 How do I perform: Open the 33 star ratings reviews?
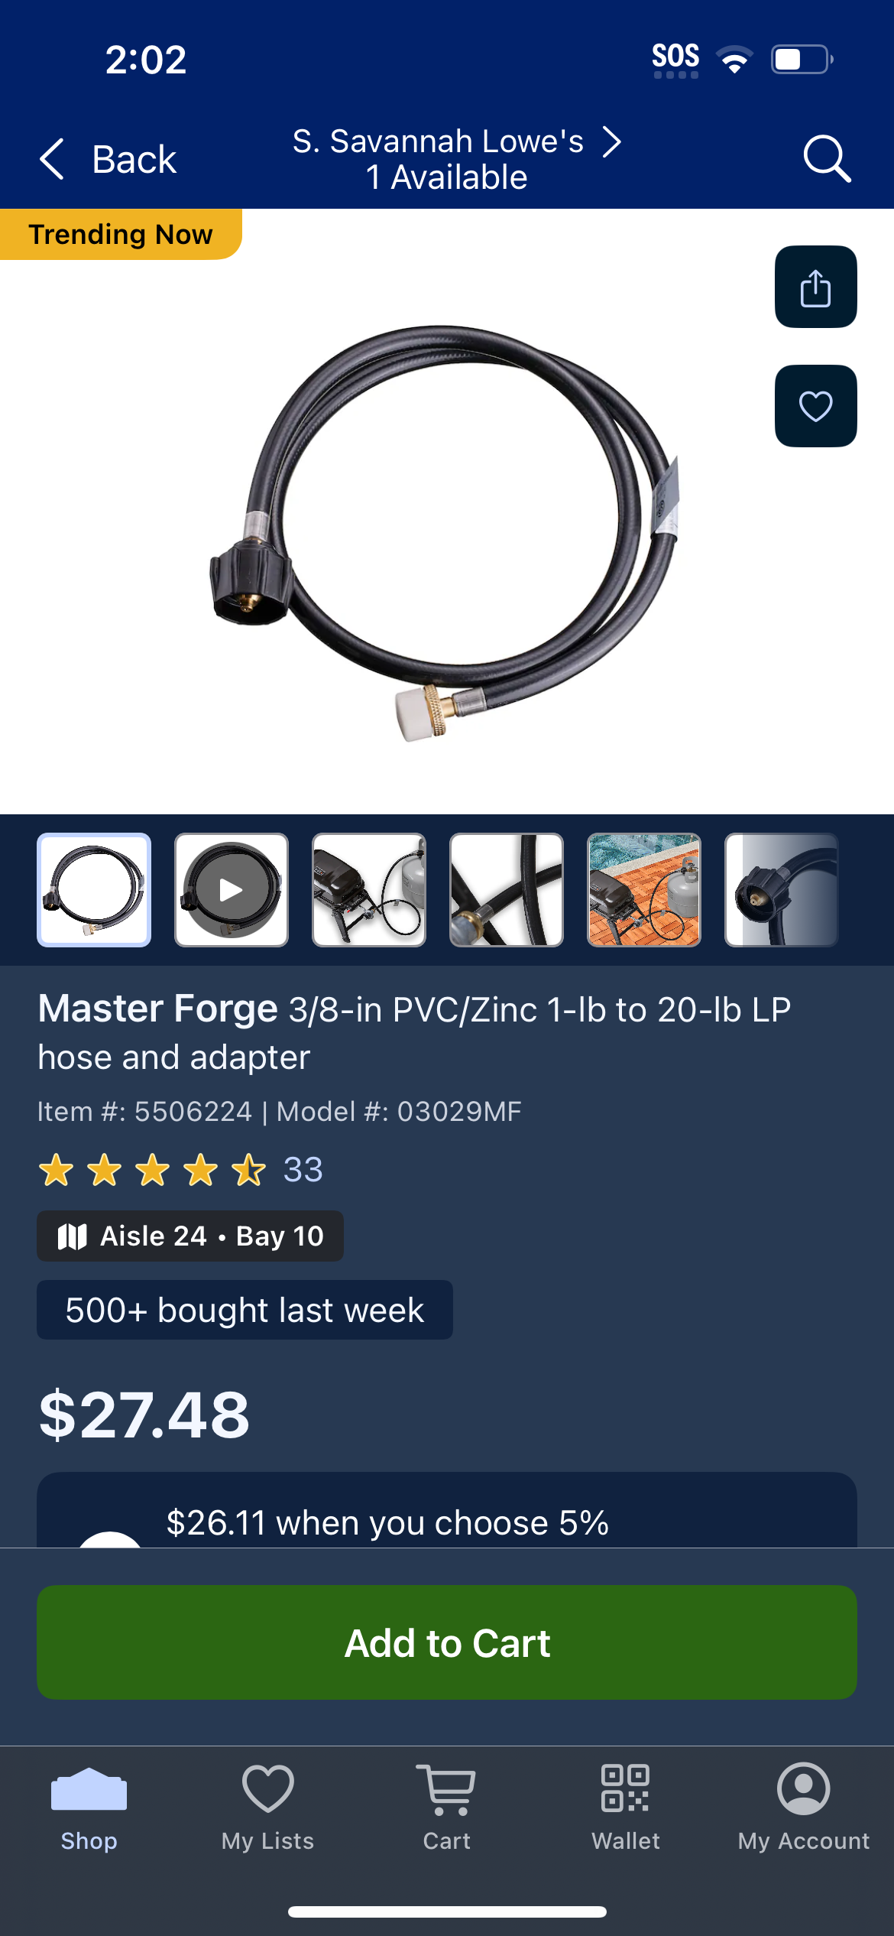[180, 1170]
